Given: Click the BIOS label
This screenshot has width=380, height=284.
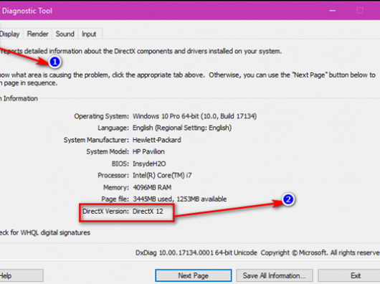Looking at the screenshot, I should click(x=120, y=164).
